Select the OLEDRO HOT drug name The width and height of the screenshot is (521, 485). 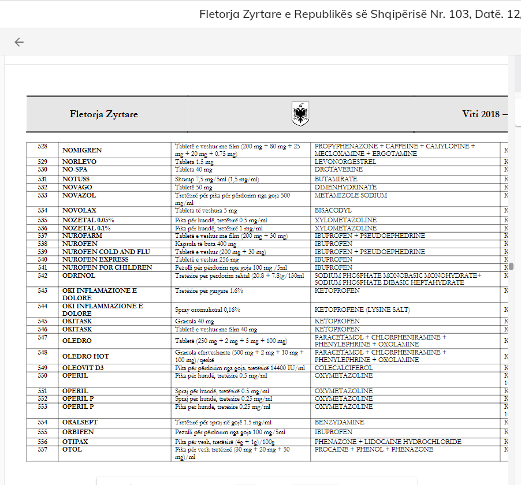tap(85, 357)
